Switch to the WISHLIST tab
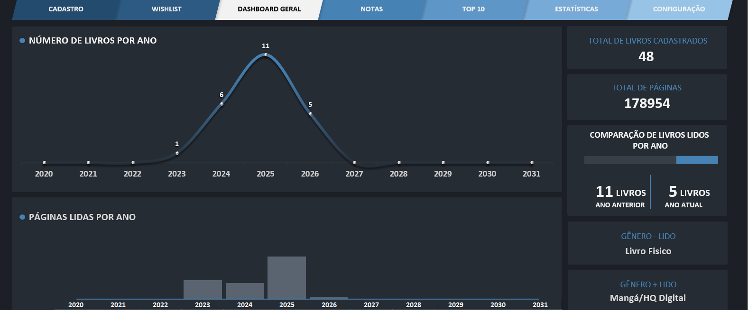The height and width of the screenshot is (310, 748). (166, 9)
